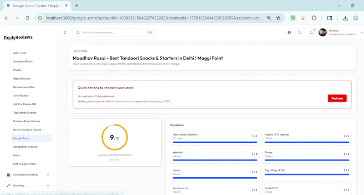Select the Avg rating (4.54) row
Image resolution: width=364 pixels, height=195 pixels.
coord(307,174)
